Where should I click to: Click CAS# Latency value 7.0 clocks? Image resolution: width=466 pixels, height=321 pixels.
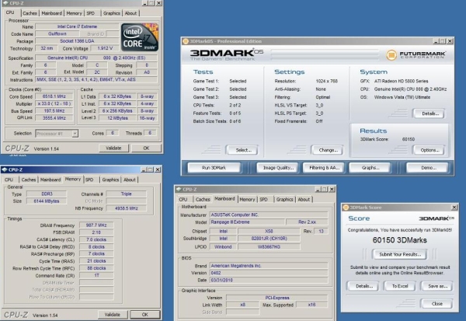96,239
